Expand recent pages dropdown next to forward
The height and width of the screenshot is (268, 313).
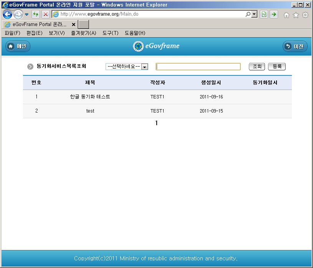click(x=26, y=15)
